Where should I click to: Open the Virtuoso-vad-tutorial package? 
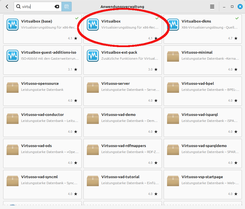(x=122, y=184)
